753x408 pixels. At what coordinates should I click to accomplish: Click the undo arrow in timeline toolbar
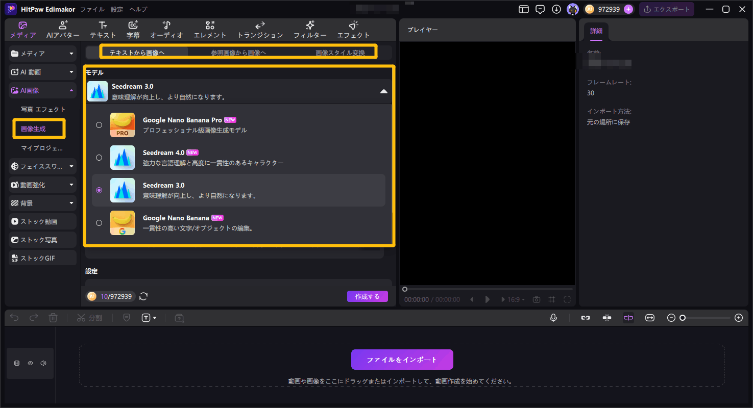(14, 318)
